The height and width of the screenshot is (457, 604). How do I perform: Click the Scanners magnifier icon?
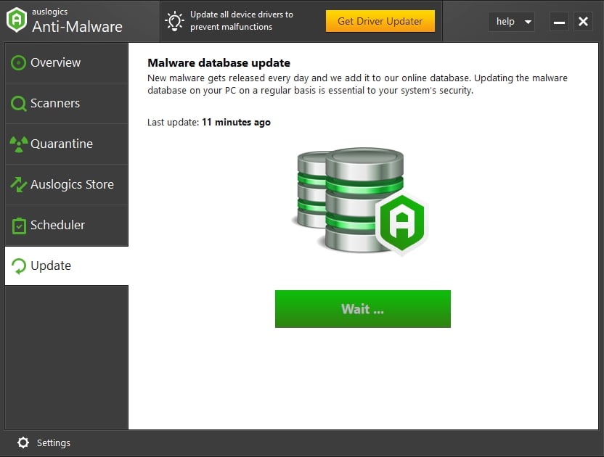pos(18,104)
